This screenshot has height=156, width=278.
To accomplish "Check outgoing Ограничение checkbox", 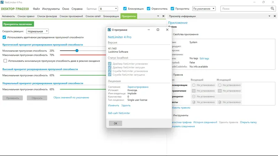I will coord(220,91).
